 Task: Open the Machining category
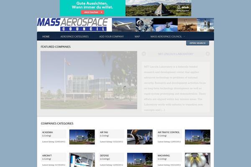click(x=164, y=155)
